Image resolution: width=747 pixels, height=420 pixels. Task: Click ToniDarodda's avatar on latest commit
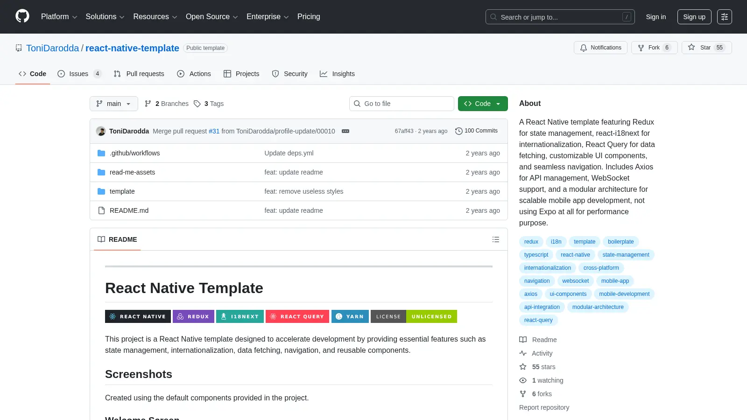(101, 131)
